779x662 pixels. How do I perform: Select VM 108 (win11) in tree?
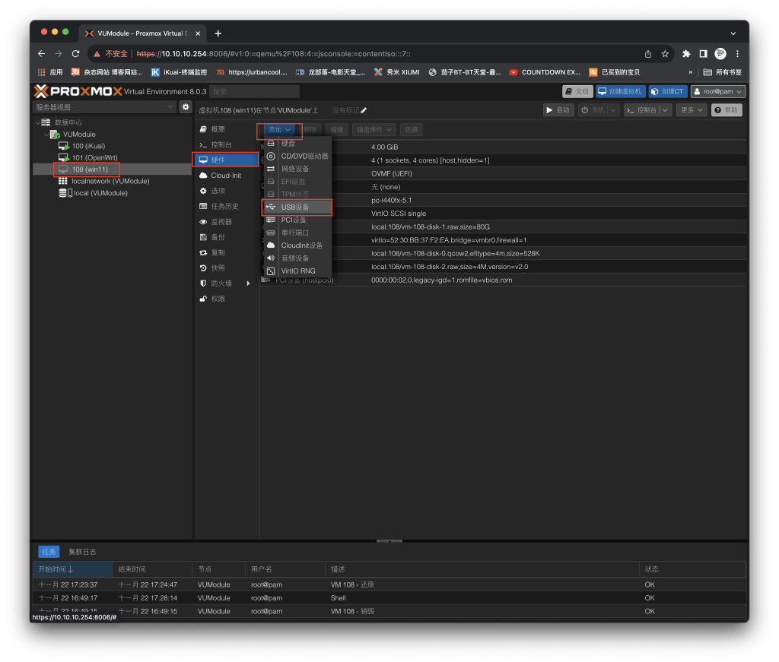coord(90,169)
